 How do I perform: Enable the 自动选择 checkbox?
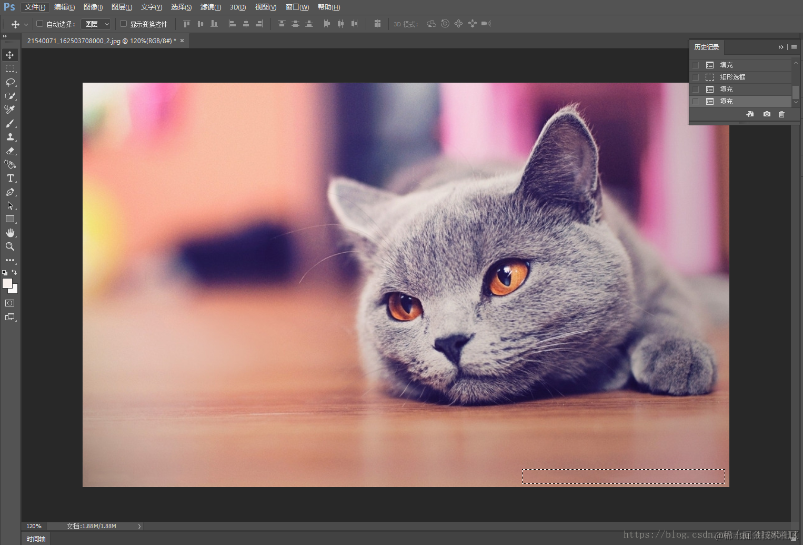(39, 24)
